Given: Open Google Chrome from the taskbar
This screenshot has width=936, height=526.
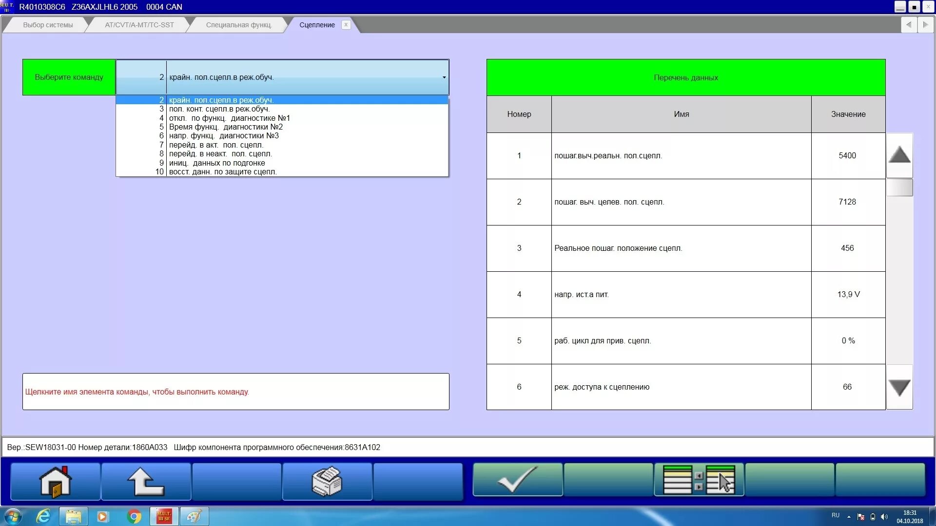Looking at the screenshot, I should [x=134, y=516].
